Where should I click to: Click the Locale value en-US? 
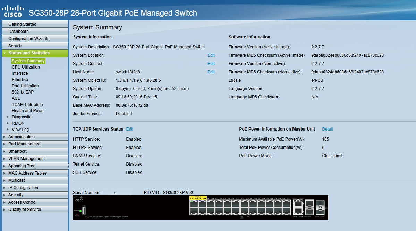tap(317, 80)
